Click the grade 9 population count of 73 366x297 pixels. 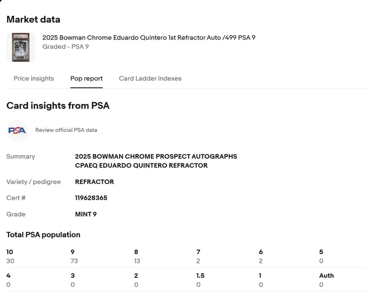pos(74,261)
